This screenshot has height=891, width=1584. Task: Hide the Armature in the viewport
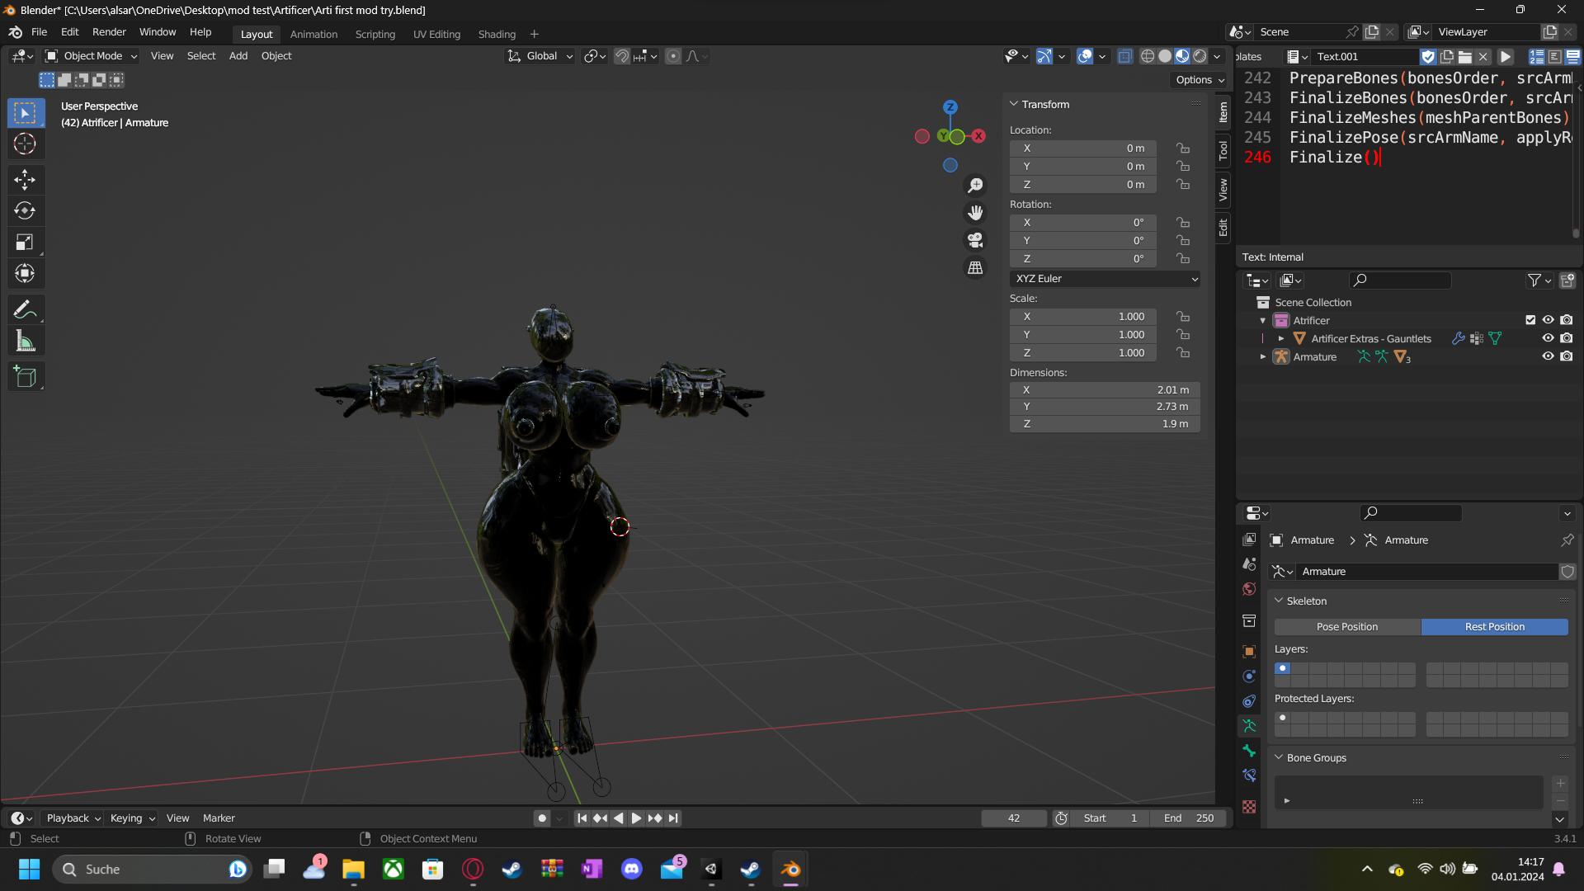tap(1549, 356)
